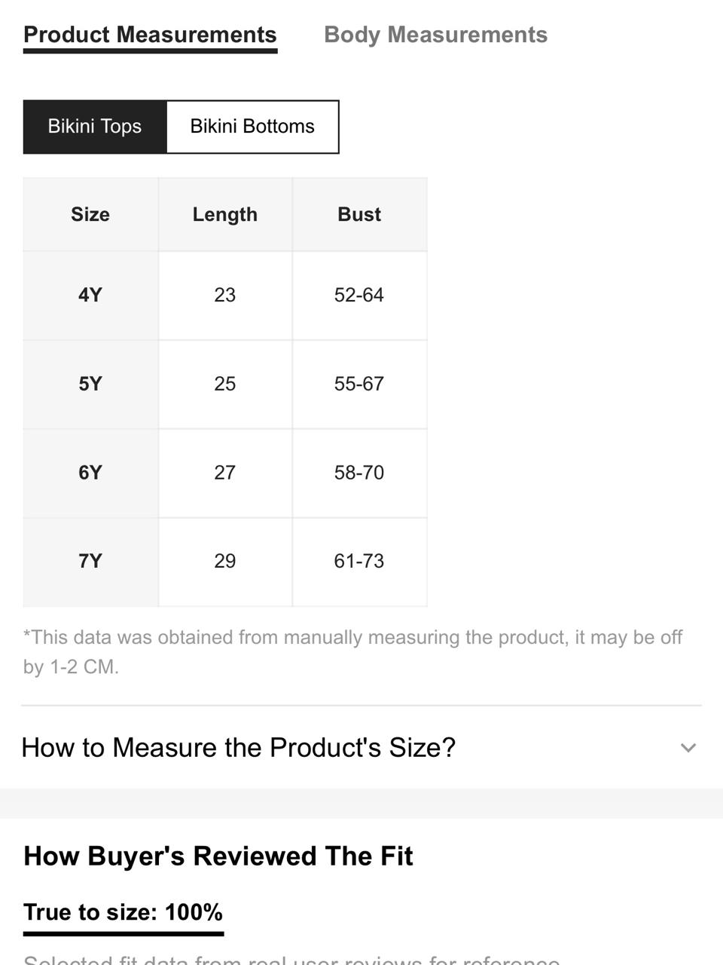
Task: Click the manual measurement disclaimer note
Action: [352, 652]
